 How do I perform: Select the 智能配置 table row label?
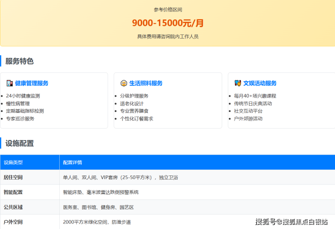click(x=13, y=192)
